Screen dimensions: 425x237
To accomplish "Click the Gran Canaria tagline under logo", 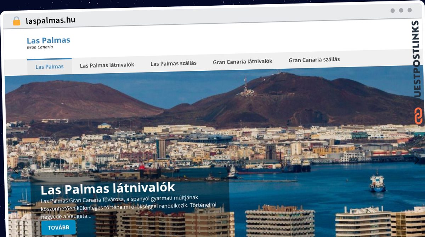I will [40, 47].
